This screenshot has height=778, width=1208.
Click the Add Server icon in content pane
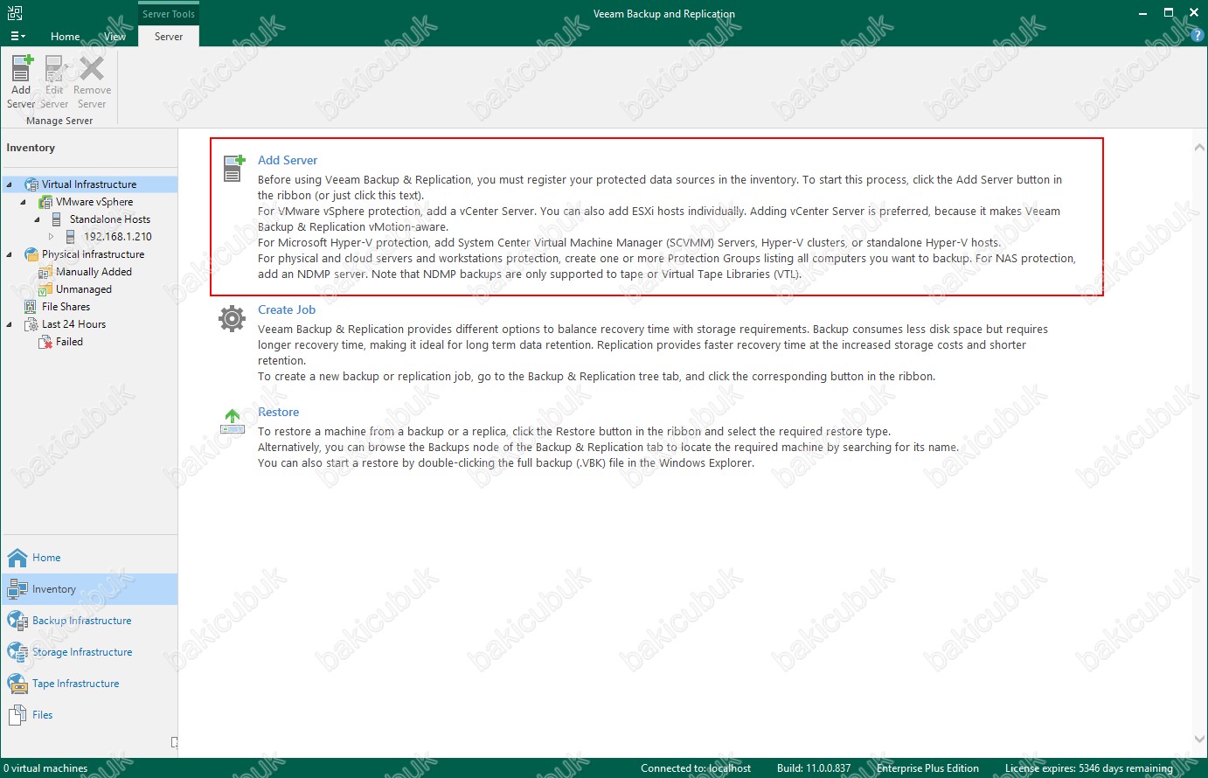coord(233,168)
